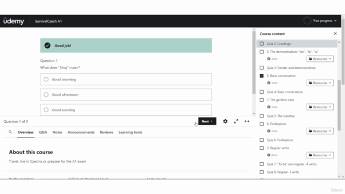The image size is (345, 194).
Task: Open Resources dropdown for Professions
Action: coord(320,131)
